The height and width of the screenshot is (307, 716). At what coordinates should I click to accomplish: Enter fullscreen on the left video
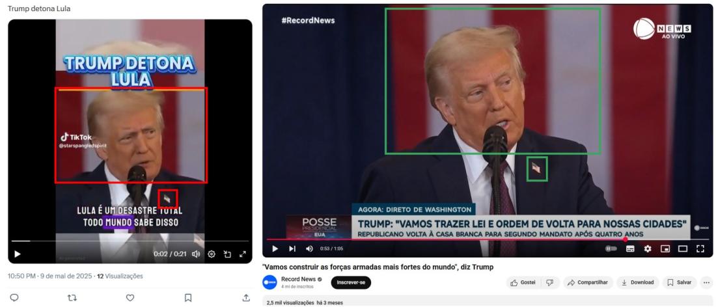pyautogui.click(x=243, y=254)
